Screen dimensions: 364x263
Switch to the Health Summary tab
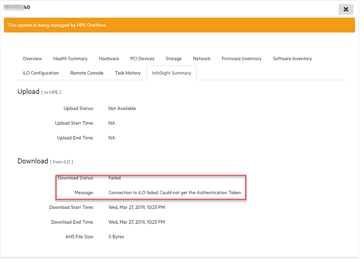[x=71, y=59]
